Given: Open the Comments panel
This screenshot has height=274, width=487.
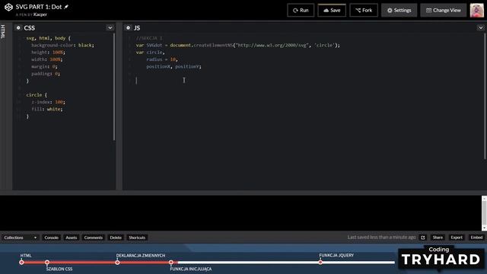Looking at the screenshot, I should (x=93, y=237).
